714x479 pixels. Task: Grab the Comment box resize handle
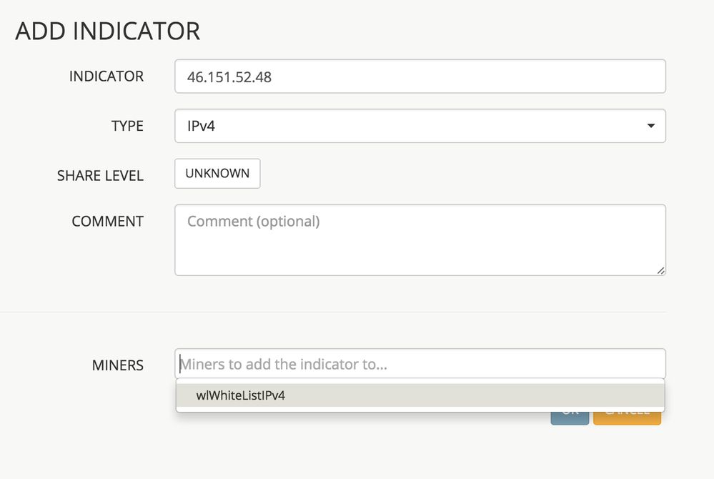661,271
